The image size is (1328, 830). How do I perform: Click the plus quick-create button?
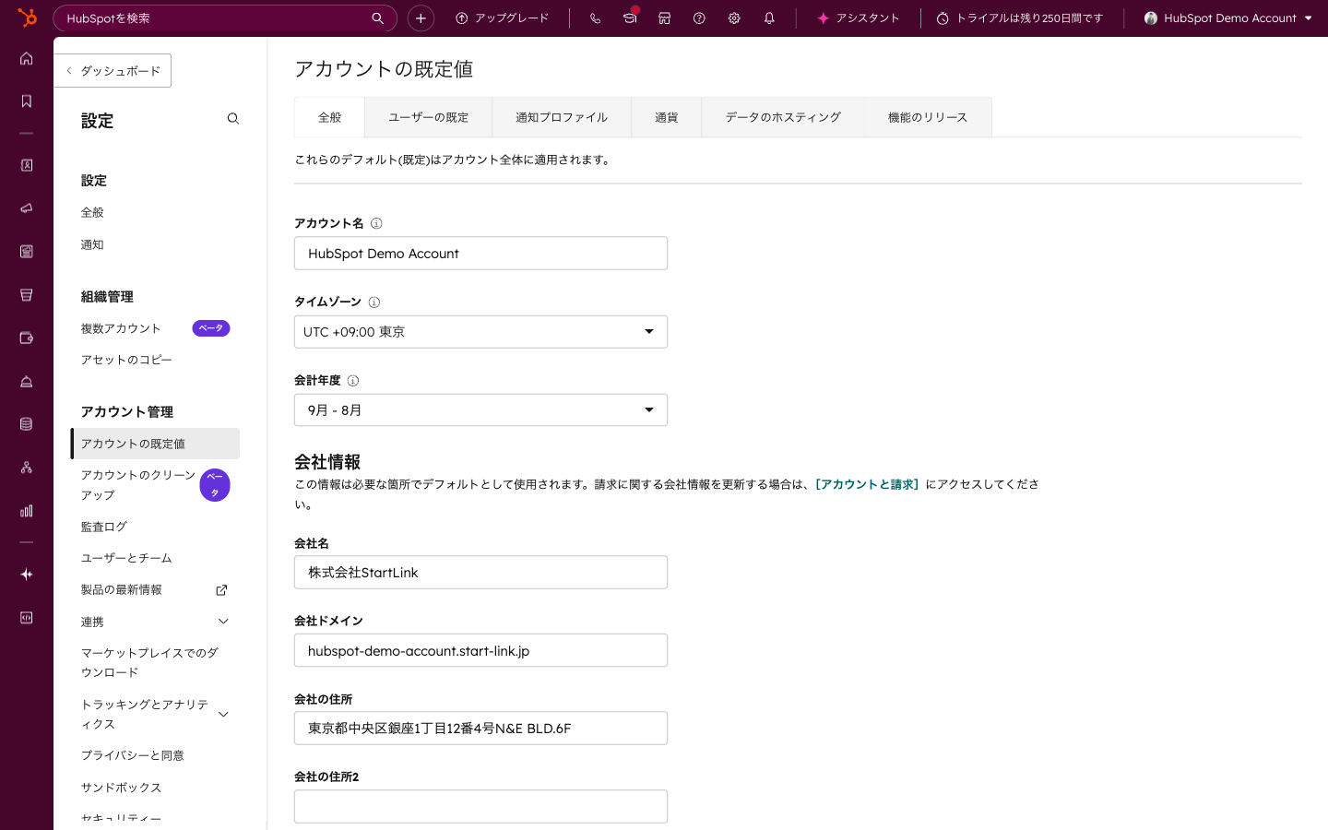tap(421, 18)
